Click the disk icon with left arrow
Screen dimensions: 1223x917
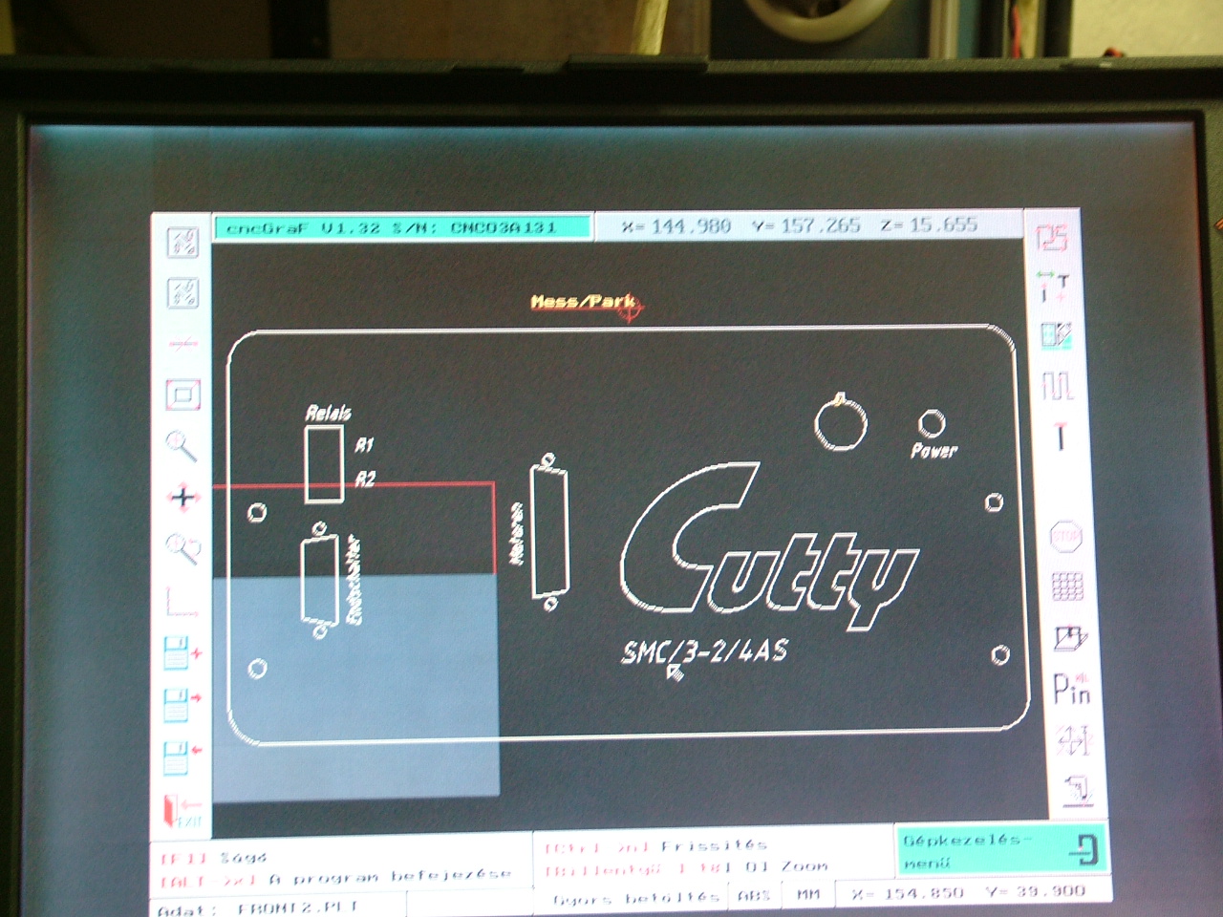point(182,757)
